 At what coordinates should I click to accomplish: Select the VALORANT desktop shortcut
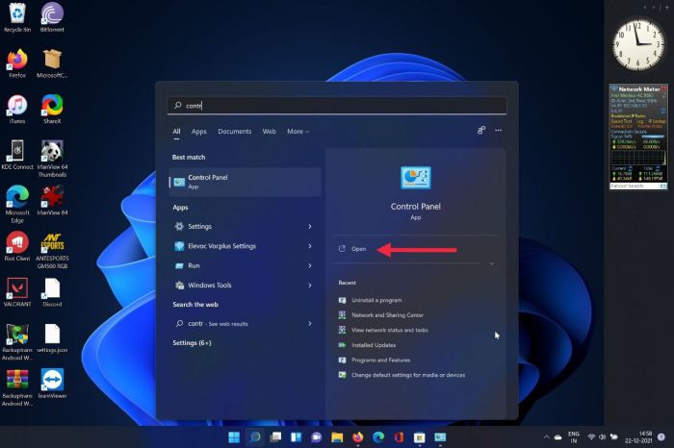[x=17, y=292]
